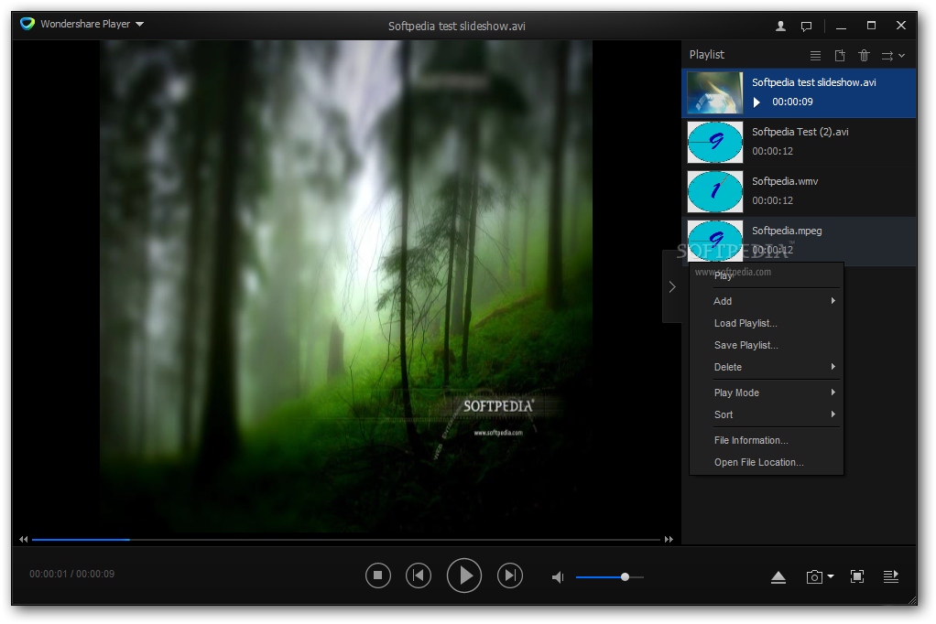Mute audio with the speaker icon
The width and height of the screenshot is (936, 624).
click(558, 577)
